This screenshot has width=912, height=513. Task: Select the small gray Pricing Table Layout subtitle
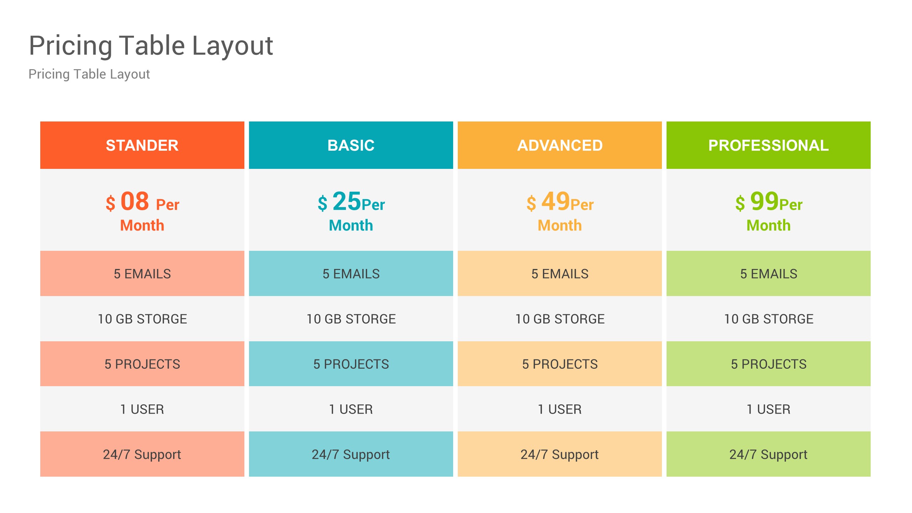[89, 74]
